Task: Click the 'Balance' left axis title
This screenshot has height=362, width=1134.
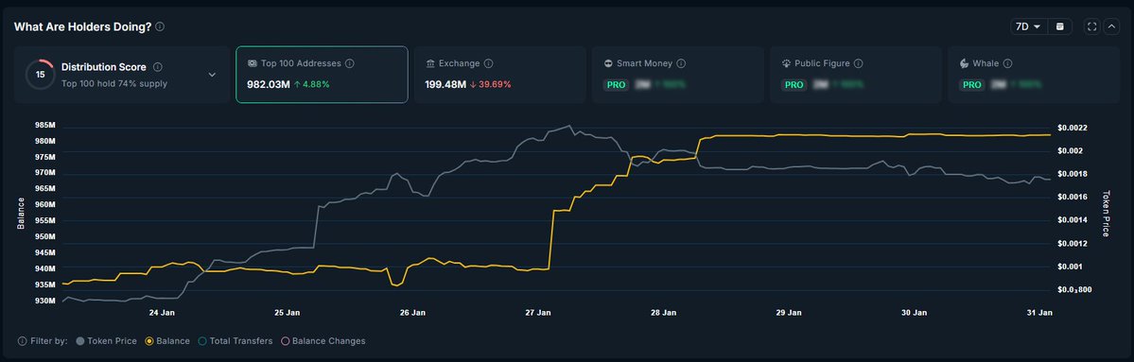Action: coord(21,214)
